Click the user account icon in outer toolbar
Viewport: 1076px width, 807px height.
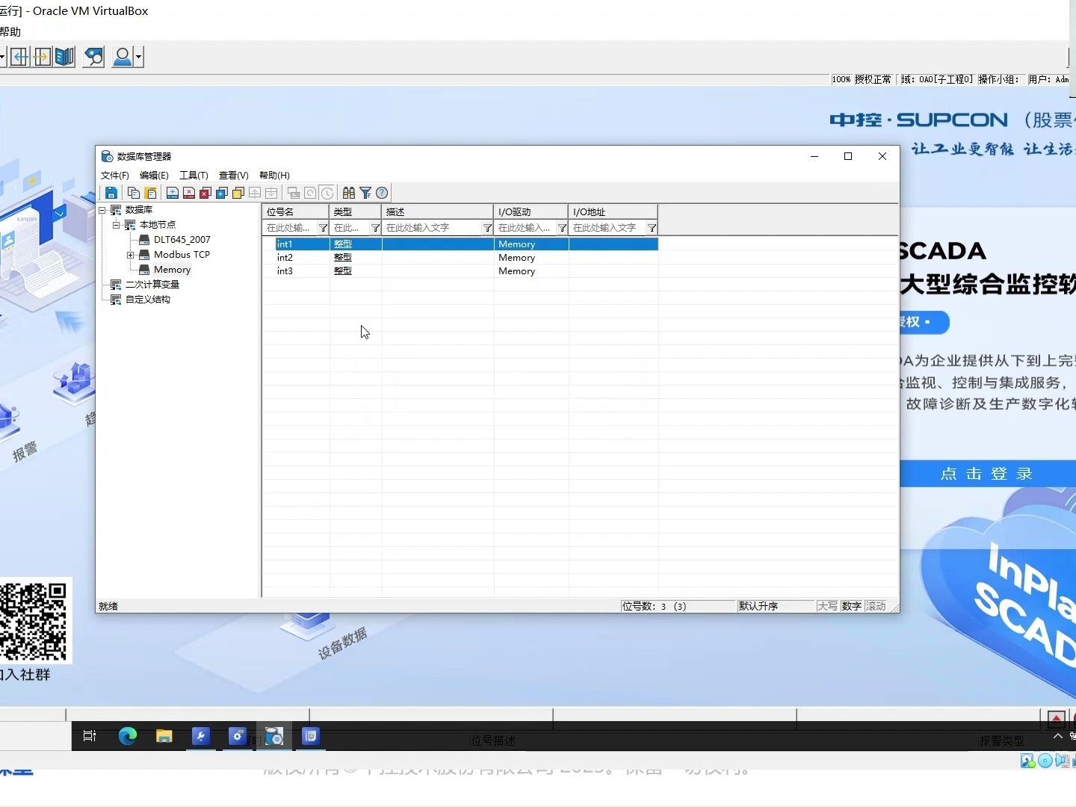pos(123,57)
